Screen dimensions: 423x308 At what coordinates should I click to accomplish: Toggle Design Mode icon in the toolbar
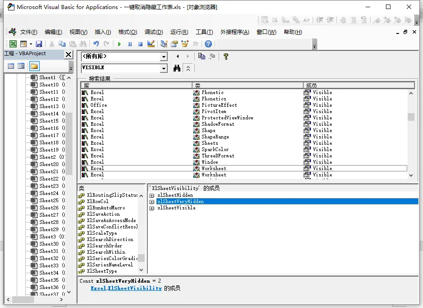point(151,44)
